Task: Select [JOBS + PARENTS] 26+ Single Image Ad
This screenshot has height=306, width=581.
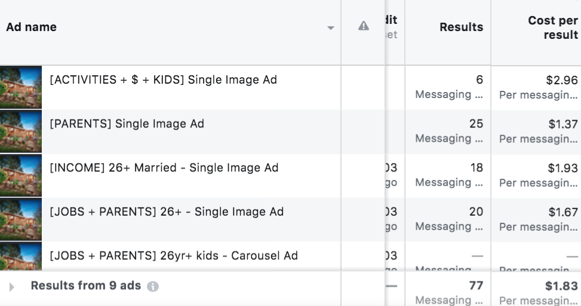Action: [x=167, y=212]
